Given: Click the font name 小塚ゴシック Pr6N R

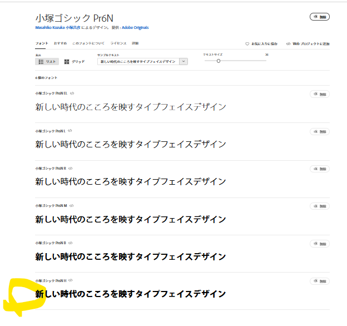Looking at the screenshot, I should (51, 169).
